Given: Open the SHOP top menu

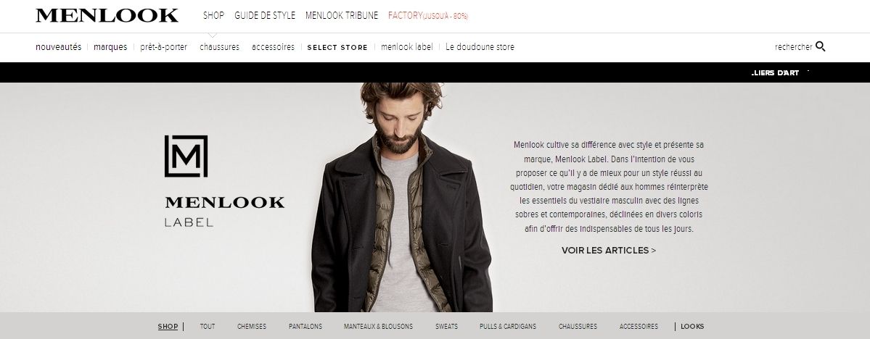Looking at the screenshot, I should (x=213, y=15).
